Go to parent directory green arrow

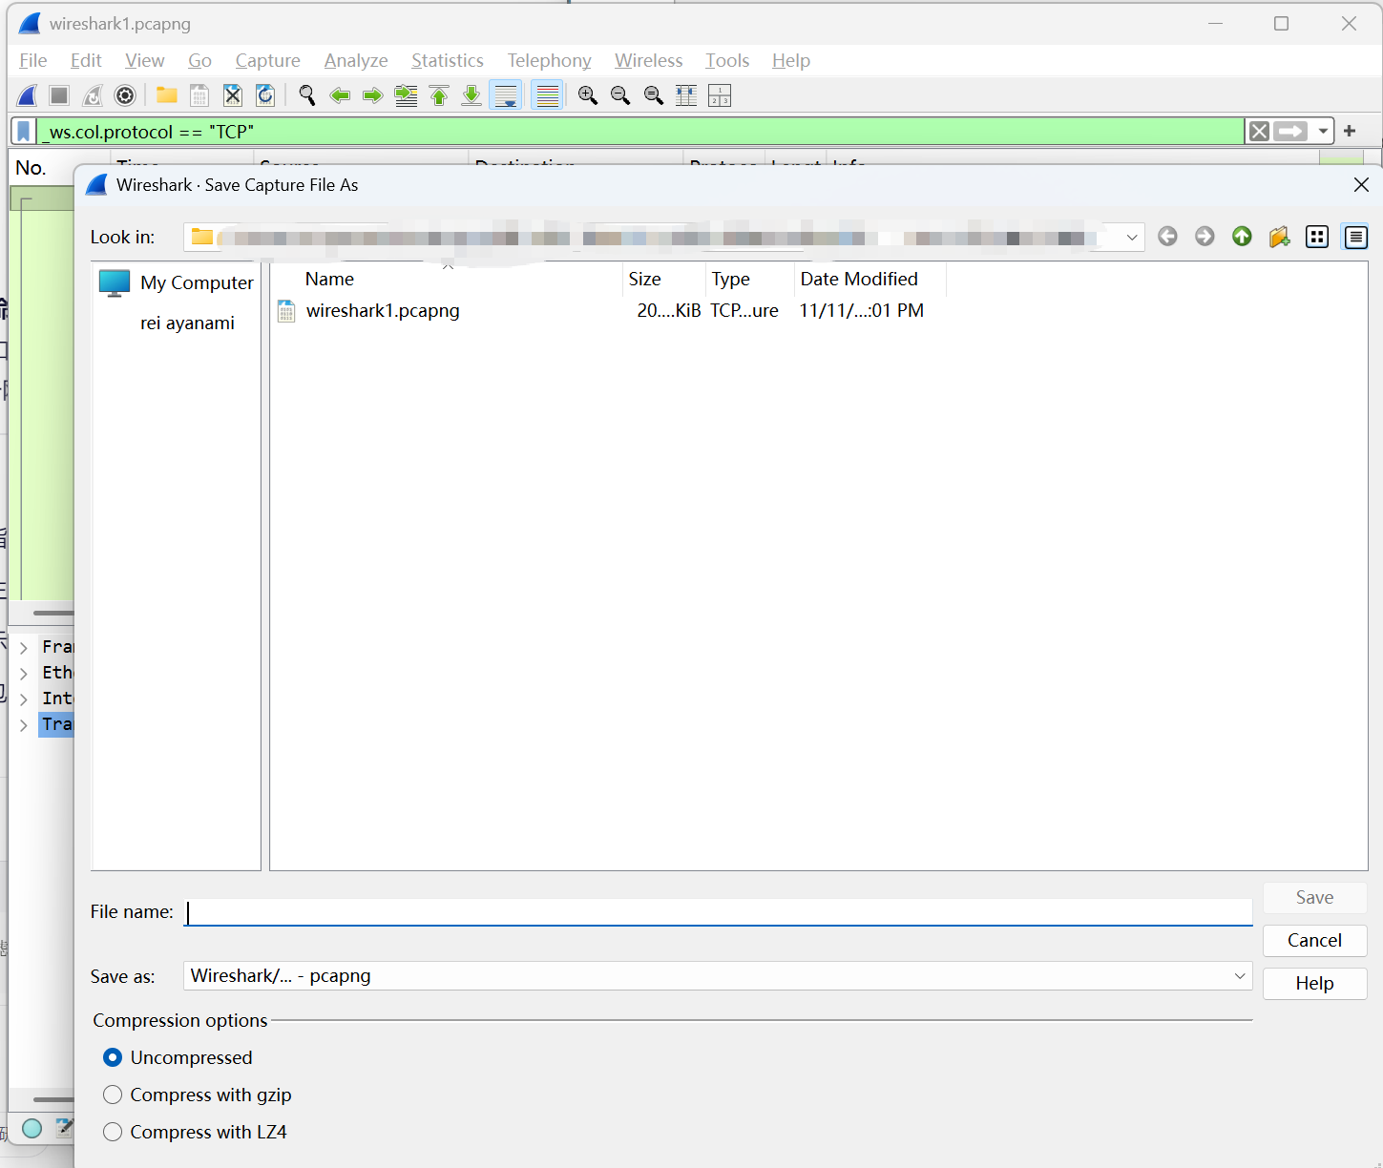coord(1242,237)
